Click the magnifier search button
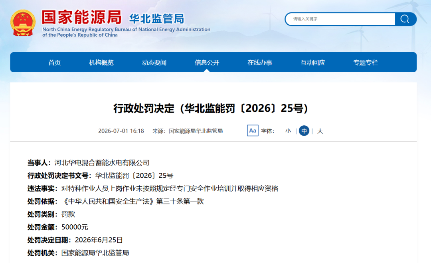431x263 pixels. point(405,19)
